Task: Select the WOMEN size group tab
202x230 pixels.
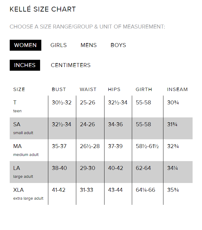Action: (26, 45)
